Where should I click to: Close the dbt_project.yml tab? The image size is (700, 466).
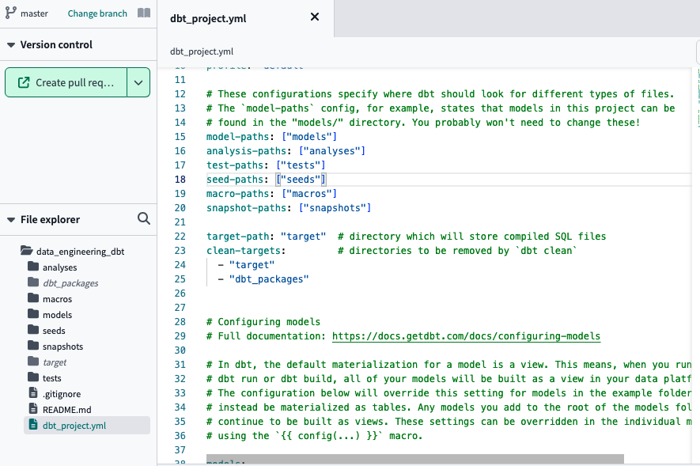pos(315,17)
